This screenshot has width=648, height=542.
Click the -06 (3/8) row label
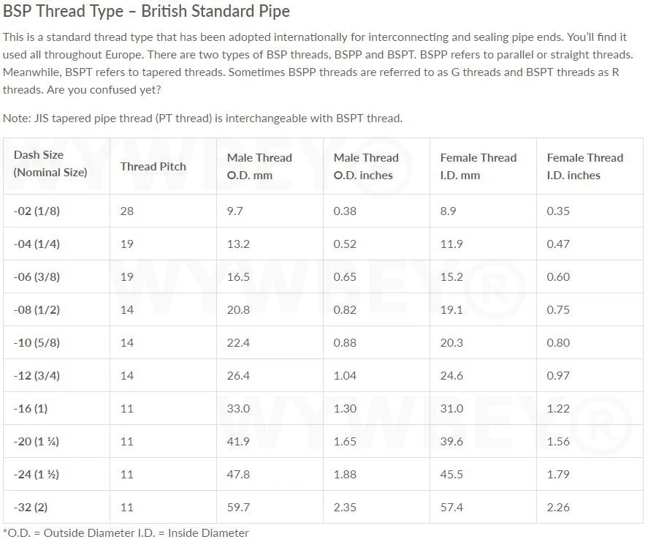pyautogui.click(x=37, y=276)
